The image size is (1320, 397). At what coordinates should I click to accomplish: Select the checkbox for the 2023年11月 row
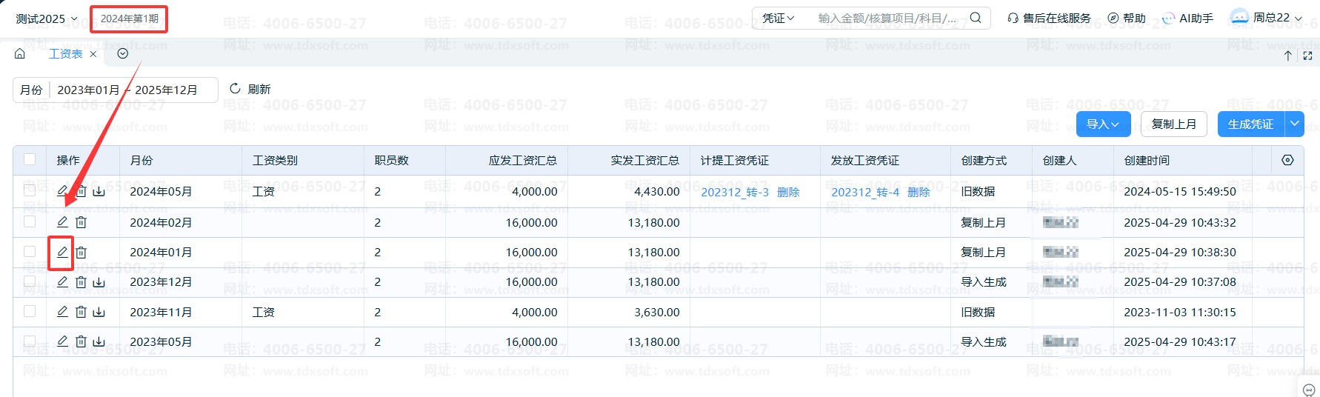pos(30,311)
